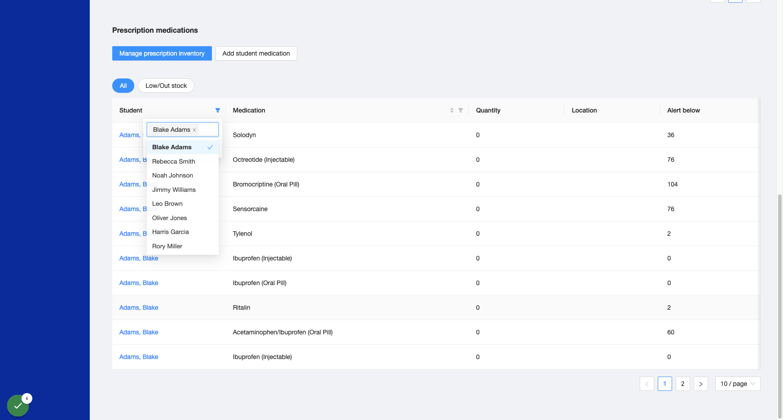Click the green checkmark badge icon
This screenshot has height=420, width=783.
(18, 406)
